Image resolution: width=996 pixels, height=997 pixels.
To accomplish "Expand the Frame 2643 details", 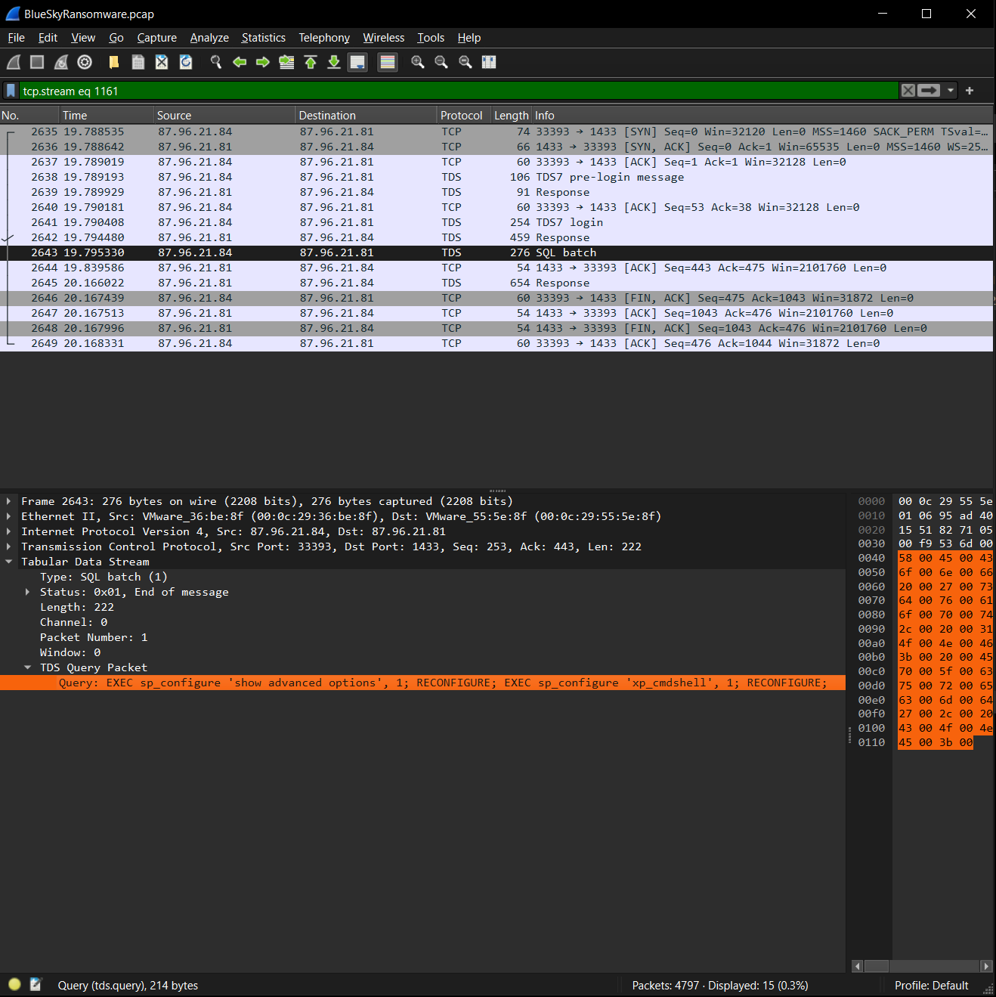I will [8, 501].
